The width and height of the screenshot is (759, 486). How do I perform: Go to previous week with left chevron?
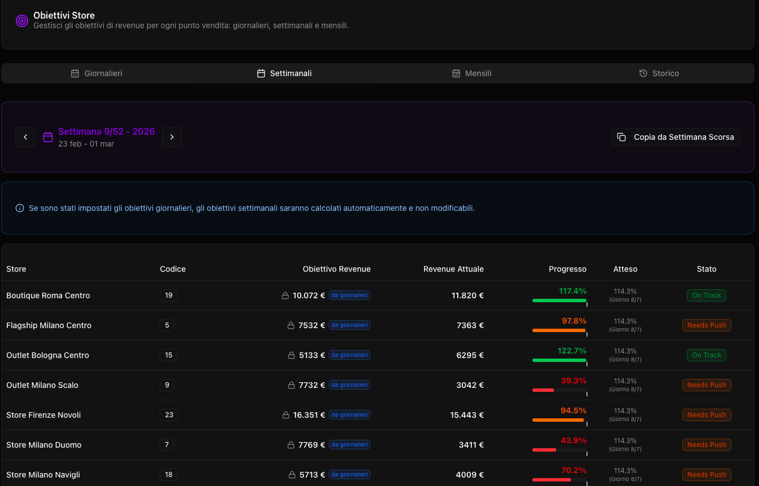[25, 137]
